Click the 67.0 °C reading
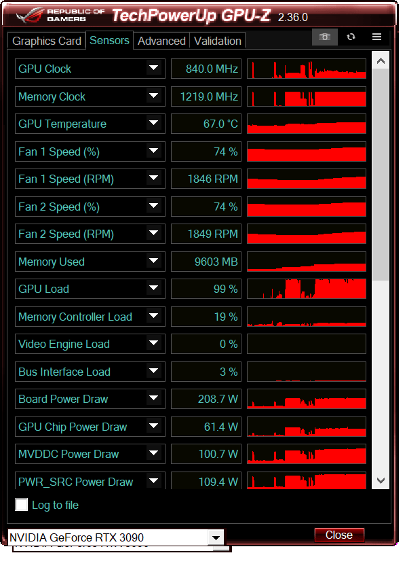Screen dimensions: 407x568 pos(206,124)
